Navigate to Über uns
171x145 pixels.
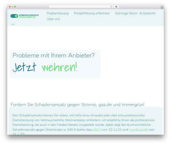click(x=53, y=19)
